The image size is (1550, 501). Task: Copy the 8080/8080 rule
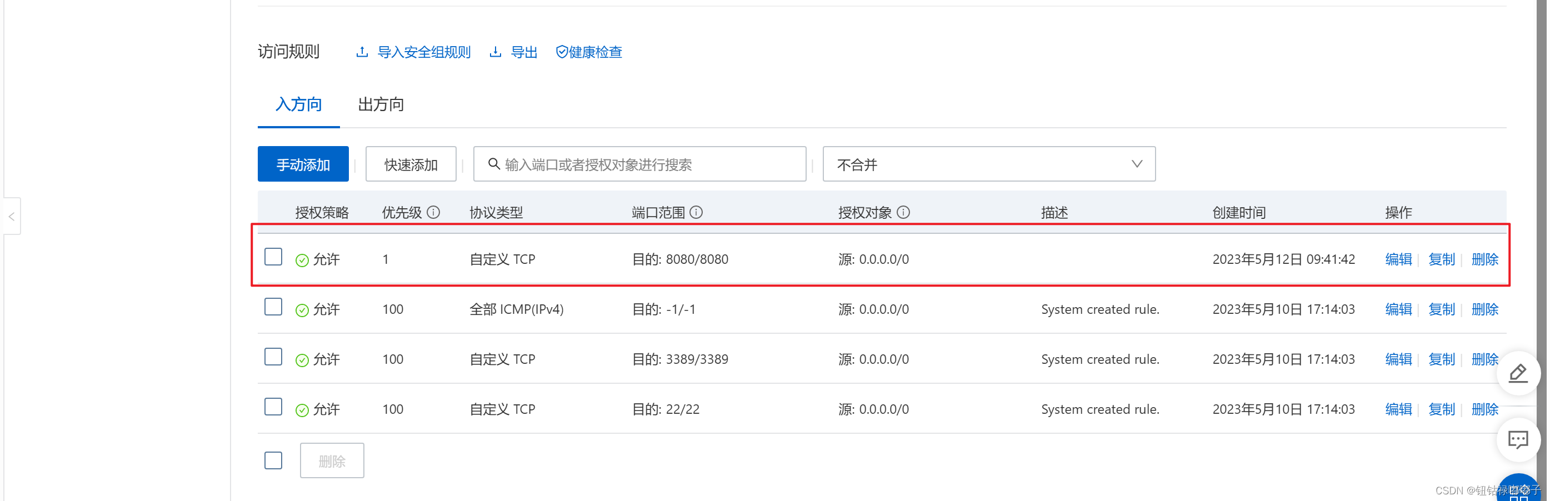pyautogui.click(x=1442, y=259)
